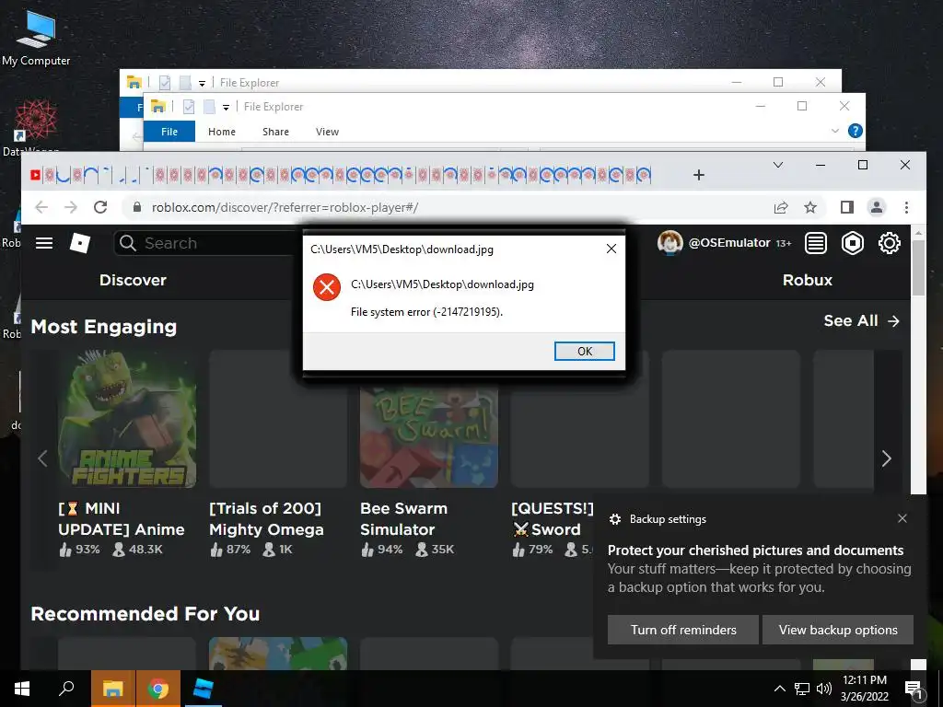The height and width of the screenshot is (707, 943).
Task: Click properties checkmark icon in front File Explorer
Action: (x=189, y=107)
